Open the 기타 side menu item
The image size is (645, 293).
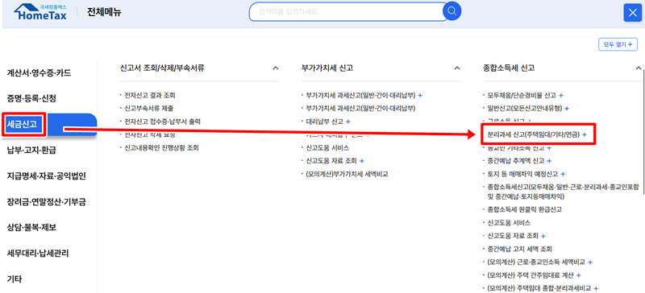(14, 279)
